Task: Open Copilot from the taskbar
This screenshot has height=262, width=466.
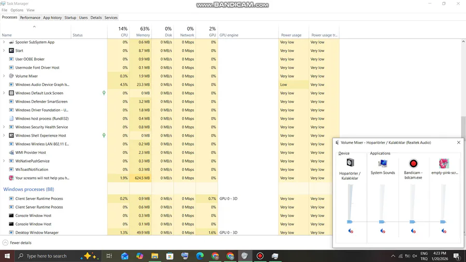Action: click(139, 256)
